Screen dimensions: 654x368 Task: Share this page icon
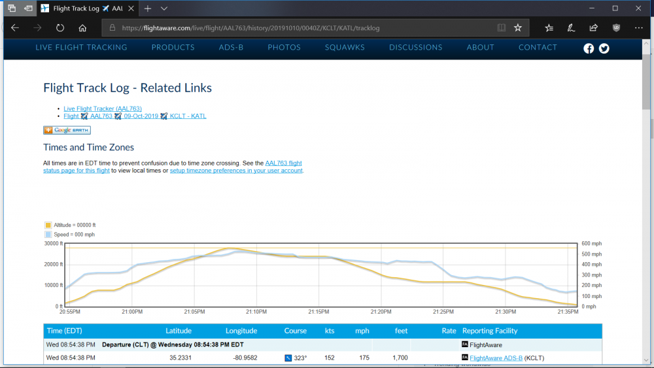point(594,28)
